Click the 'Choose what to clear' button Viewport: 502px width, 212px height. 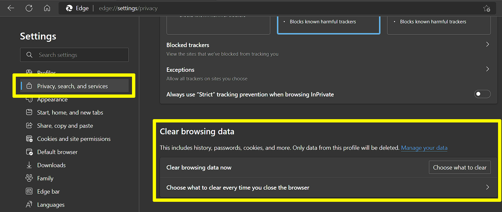pyautogui.click(x=460, y=167)
